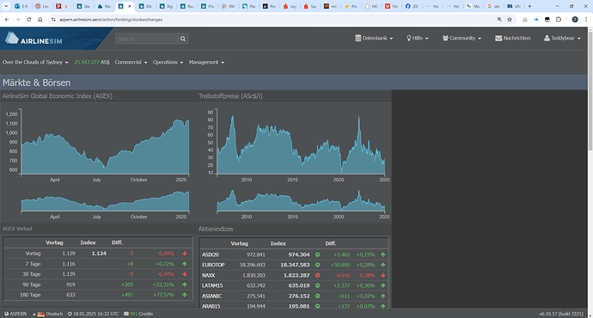Open the Hilfe dropdown menu
Screen dimensions: 593x318
coord(417,38)
